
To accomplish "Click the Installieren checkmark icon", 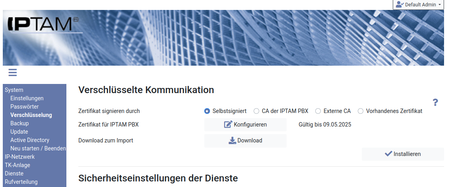I will (388, 154).
